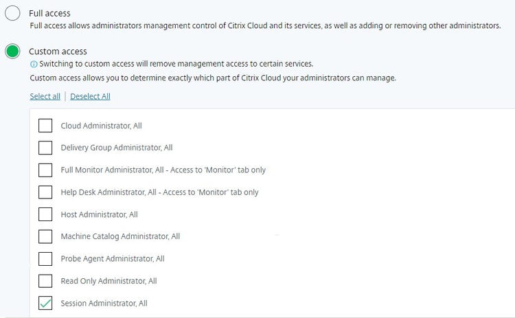Image resolution: width=515 pixels, height=318 pixels.
Task: Click the Host Administrator, All label
Action: (x=99, y=214)
